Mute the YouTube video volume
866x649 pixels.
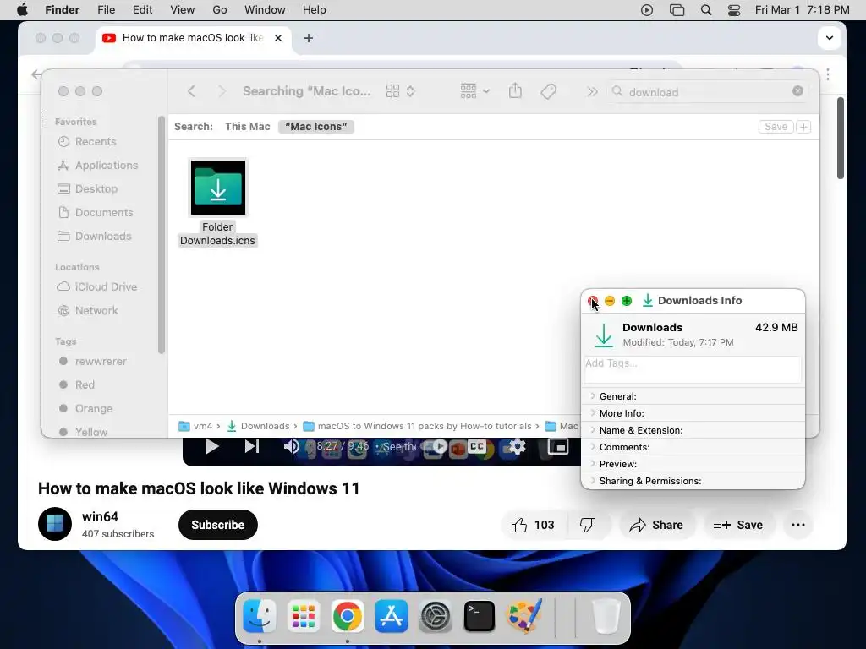pos(291,446)
